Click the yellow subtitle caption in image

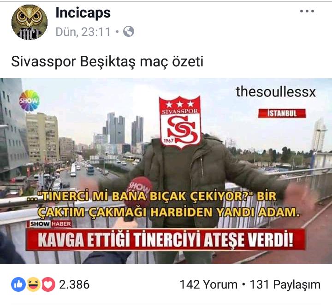pyautogui.click(x=163, y=204)
